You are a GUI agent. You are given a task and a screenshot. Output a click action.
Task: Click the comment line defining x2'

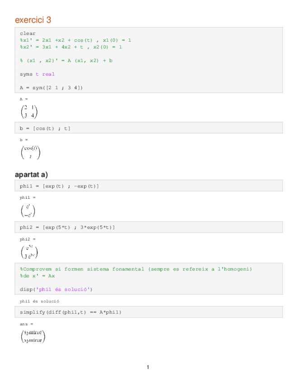(70, 47)
